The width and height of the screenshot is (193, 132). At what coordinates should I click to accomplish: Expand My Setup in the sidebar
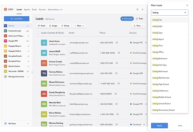click(x=16, y=123)
